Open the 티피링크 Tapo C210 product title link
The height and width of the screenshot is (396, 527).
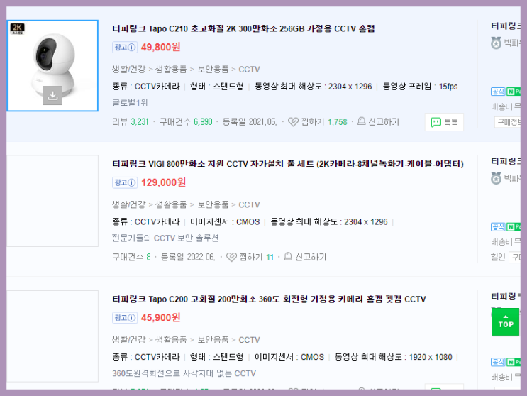(243, 28)
